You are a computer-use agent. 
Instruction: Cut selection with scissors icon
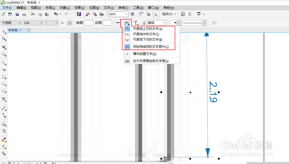(x=33, y=14)
